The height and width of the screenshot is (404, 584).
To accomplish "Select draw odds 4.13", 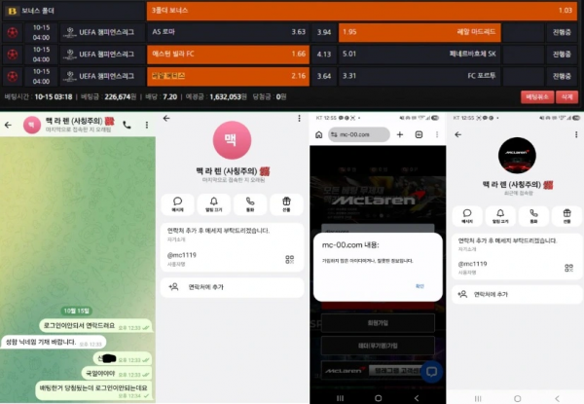I will (324, 55).
